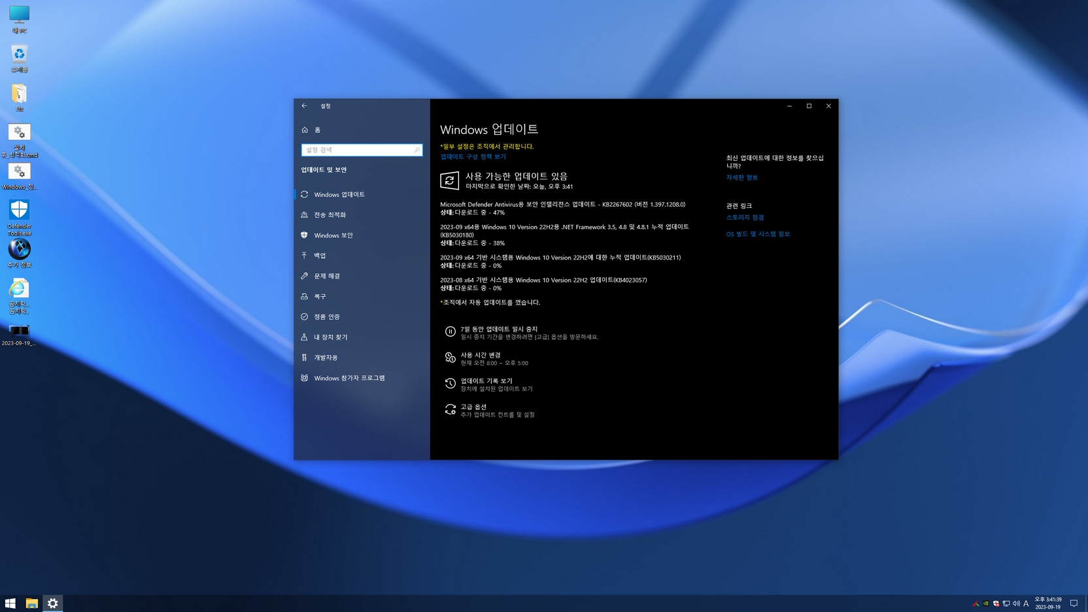
Task: Click the text '7일 동안 업데이트 일시 중지'
Action: [499, 329]
